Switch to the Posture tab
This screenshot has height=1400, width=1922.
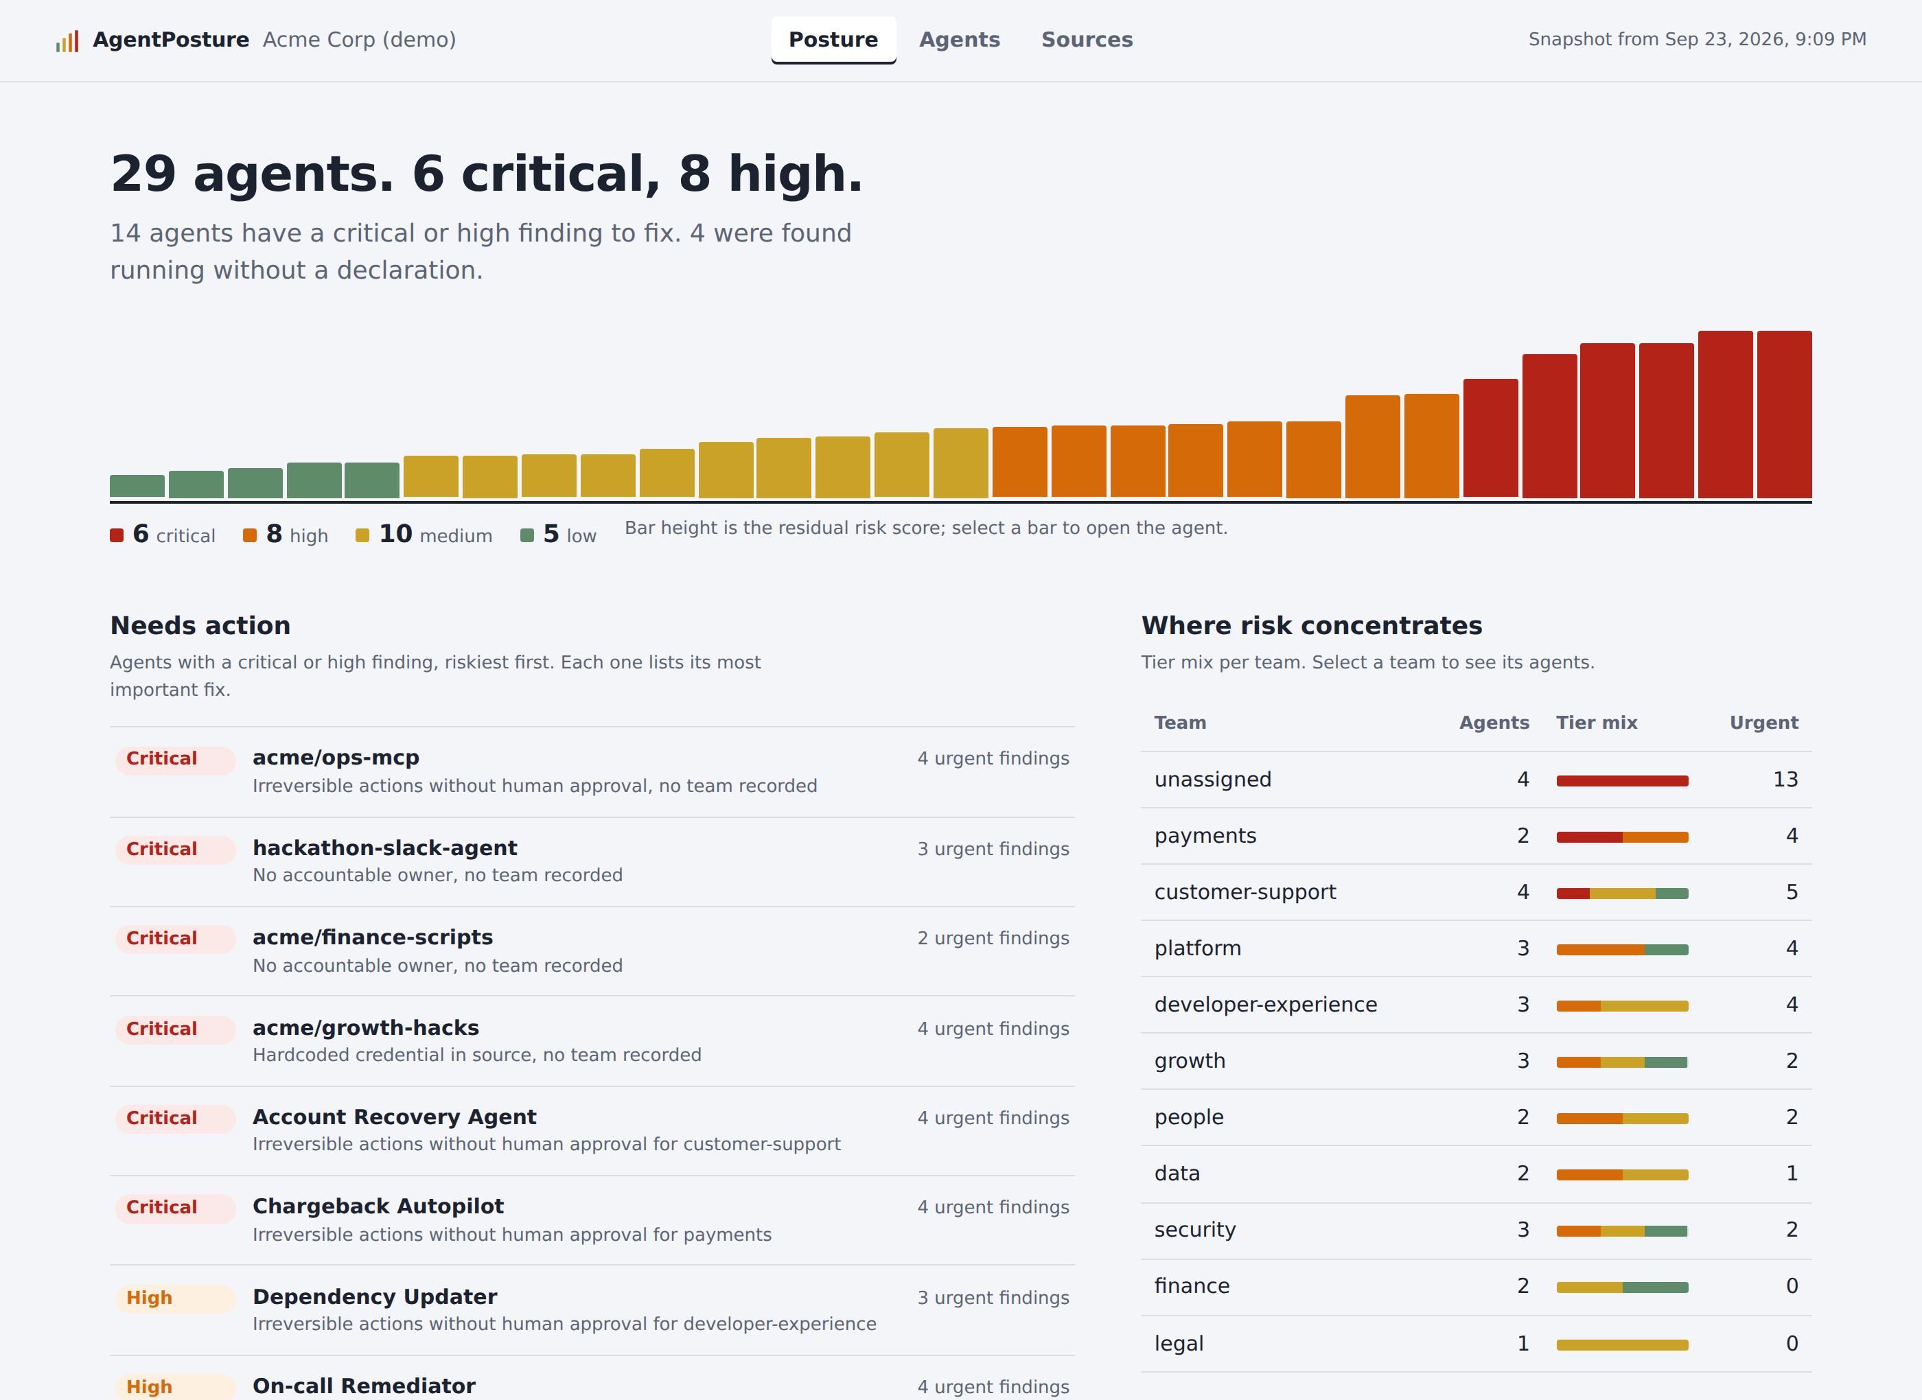(833, 40)
